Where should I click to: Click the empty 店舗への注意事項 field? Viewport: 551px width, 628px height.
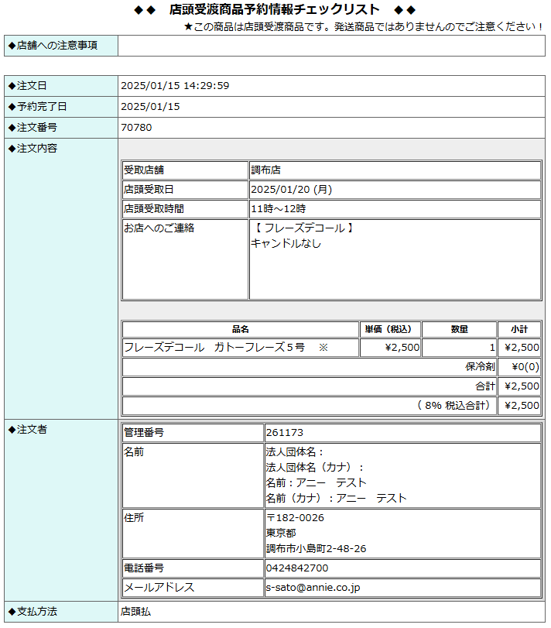point(331,46)
